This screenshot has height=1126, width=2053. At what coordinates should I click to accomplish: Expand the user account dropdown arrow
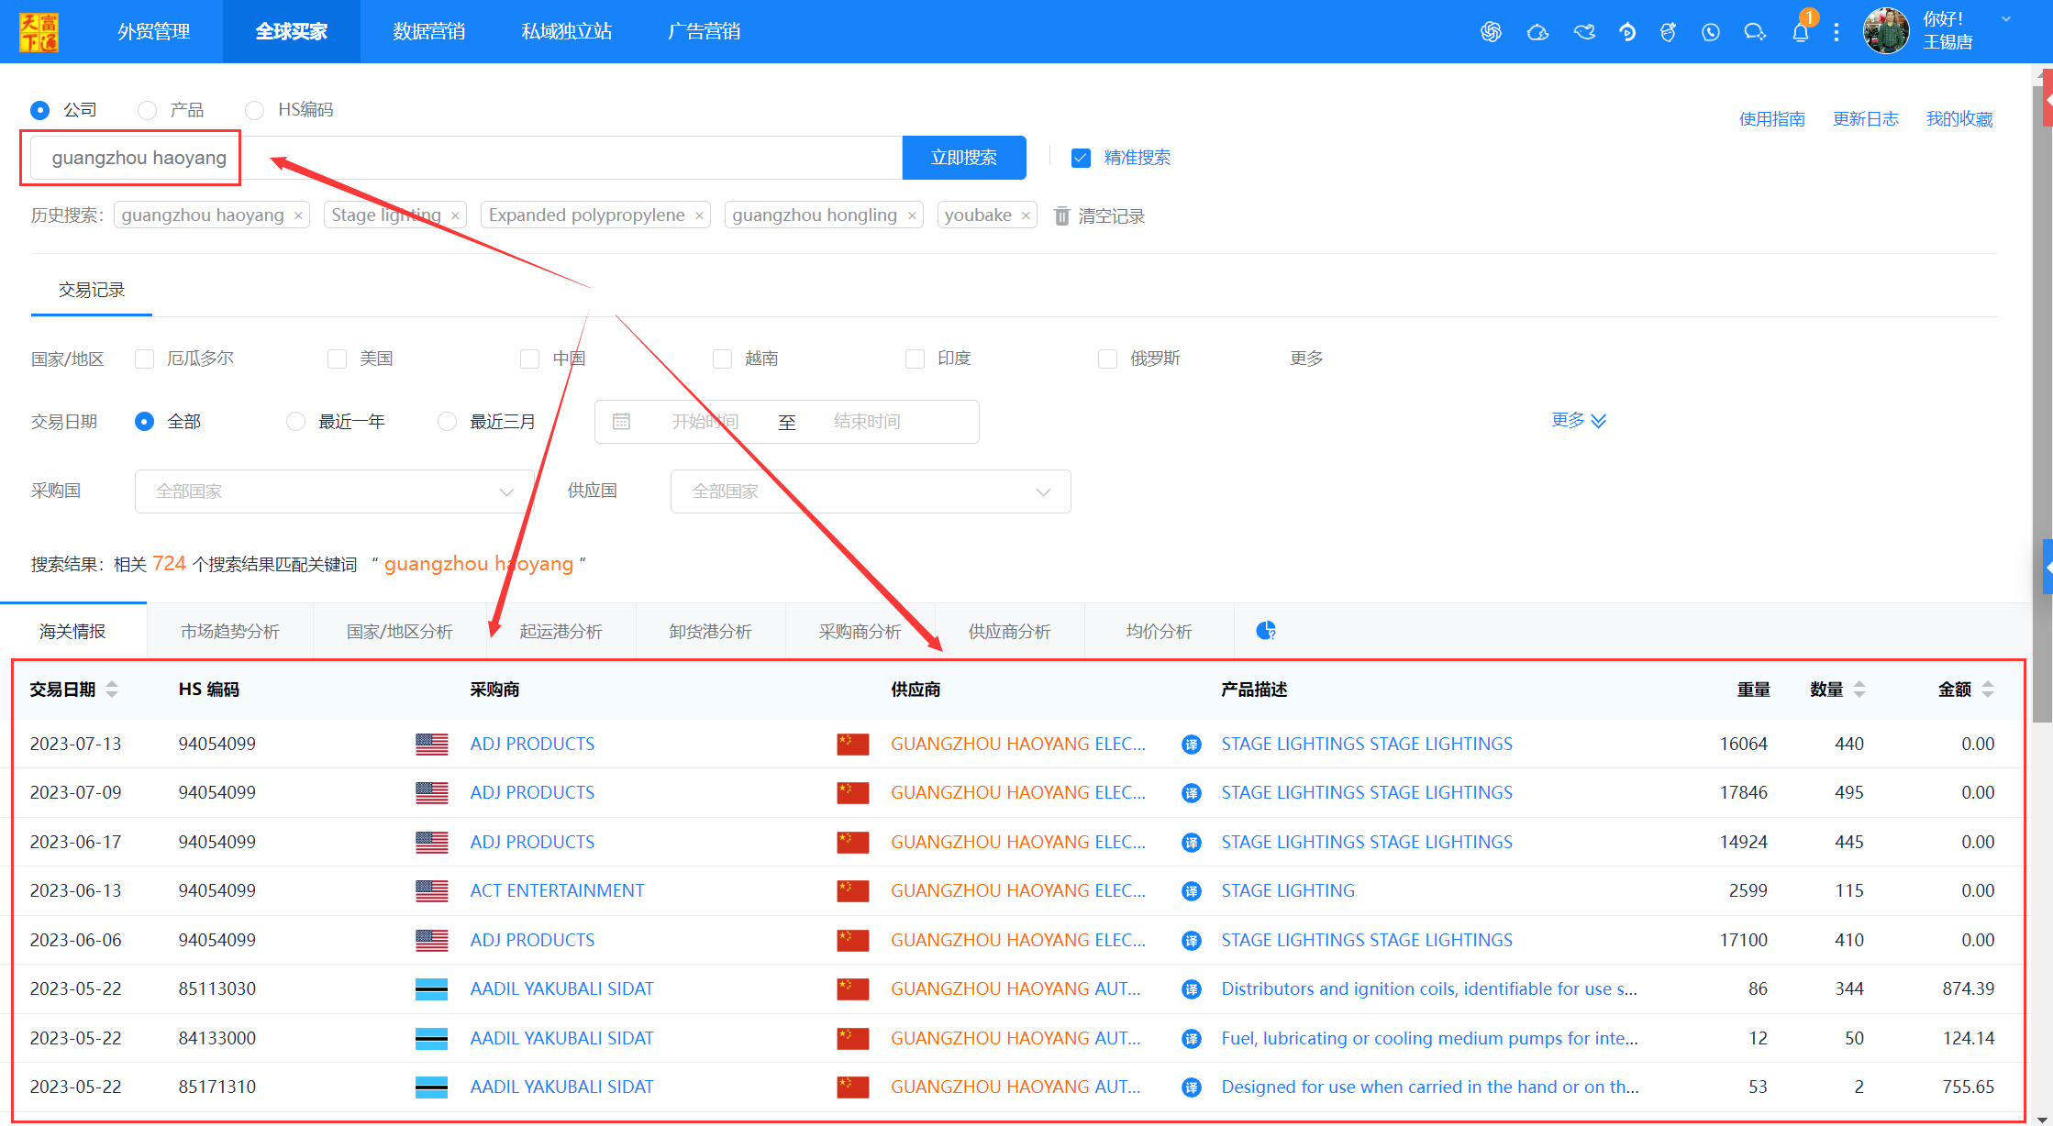pyautogui.click(x=2006, y=19)
